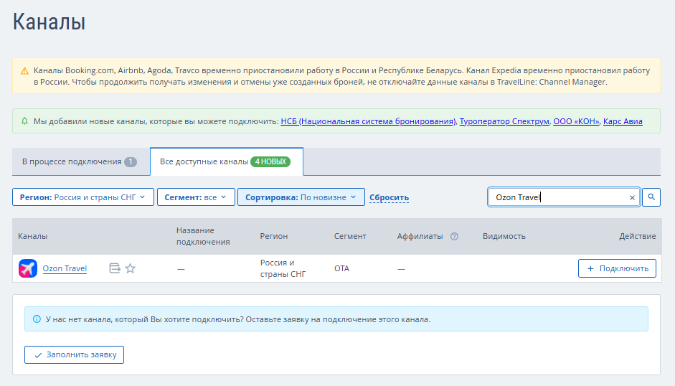
Task: Switch to В процессе подключения tab
Action: [81, 161]
